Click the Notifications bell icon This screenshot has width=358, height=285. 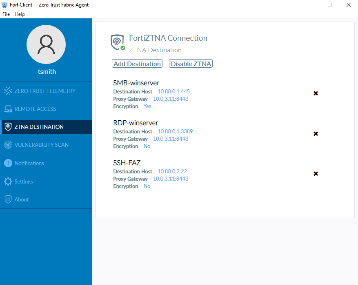(x=7, y=163)
